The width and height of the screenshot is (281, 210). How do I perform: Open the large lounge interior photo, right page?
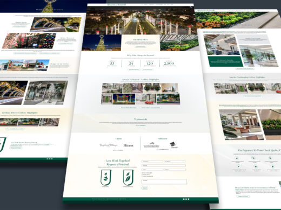pos(242,124)
